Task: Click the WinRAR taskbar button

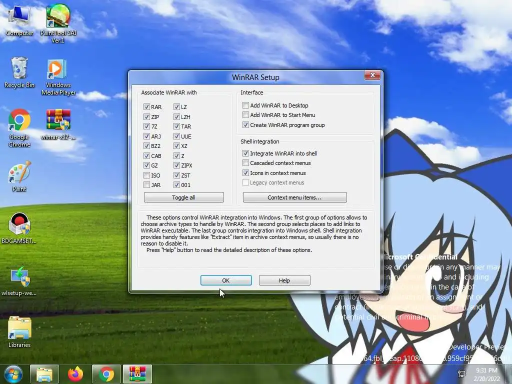Action: [137, 374]
